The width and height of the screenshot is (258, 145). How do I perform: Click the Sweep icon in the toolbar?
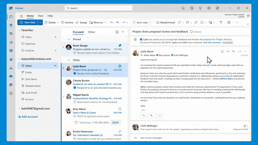point(77,23)
